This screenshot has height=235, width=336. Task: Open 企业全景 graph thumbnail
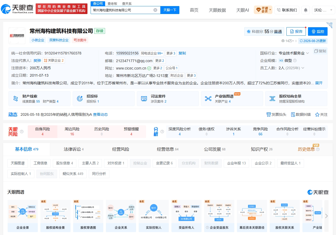click(23, 216)
